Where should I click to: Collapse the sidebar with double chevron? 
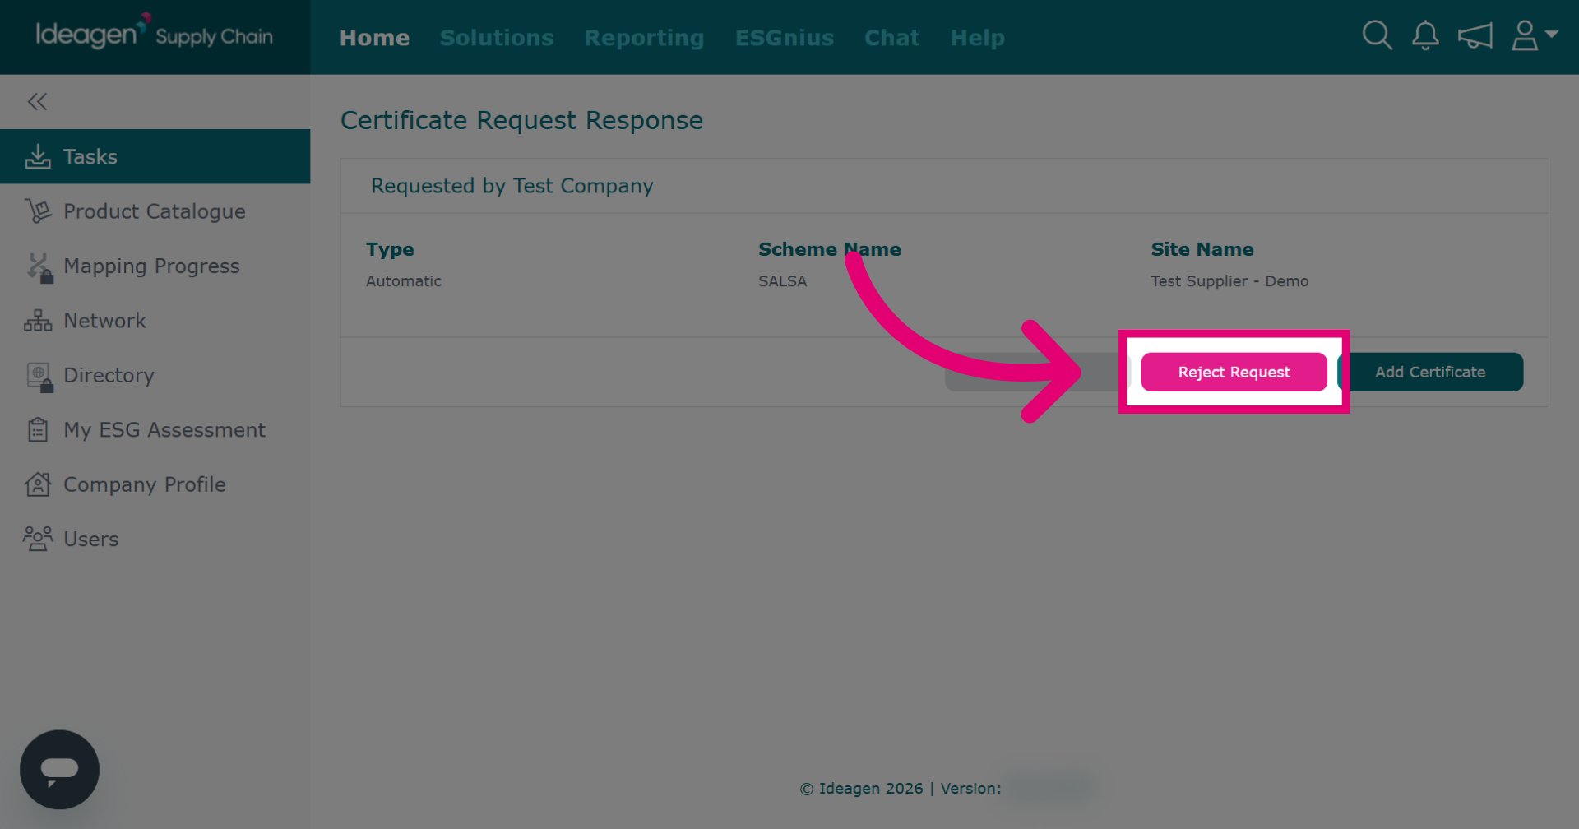coord(37,101)
